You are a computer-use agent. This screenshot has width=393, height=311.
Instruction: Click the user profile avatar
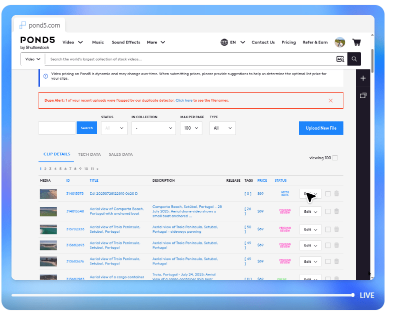click(340, 43)
